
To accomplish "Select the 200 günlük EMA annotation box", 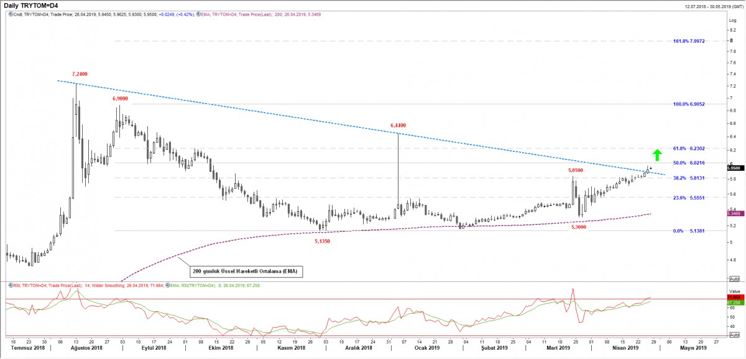I will click(246, 273).
